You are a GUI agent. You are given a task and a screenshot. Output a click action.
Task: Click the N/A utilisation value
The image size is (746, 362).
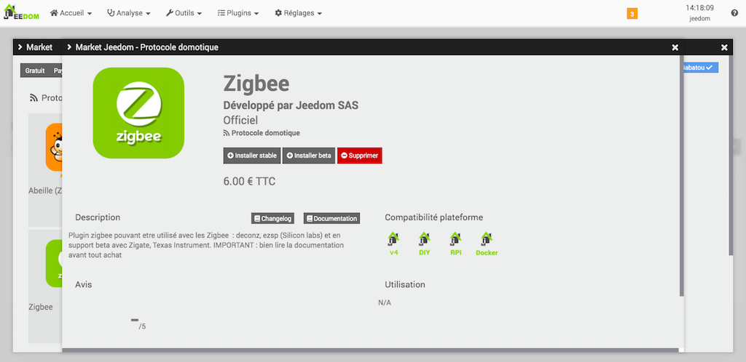pyautogui.click(x=385, y=302)
